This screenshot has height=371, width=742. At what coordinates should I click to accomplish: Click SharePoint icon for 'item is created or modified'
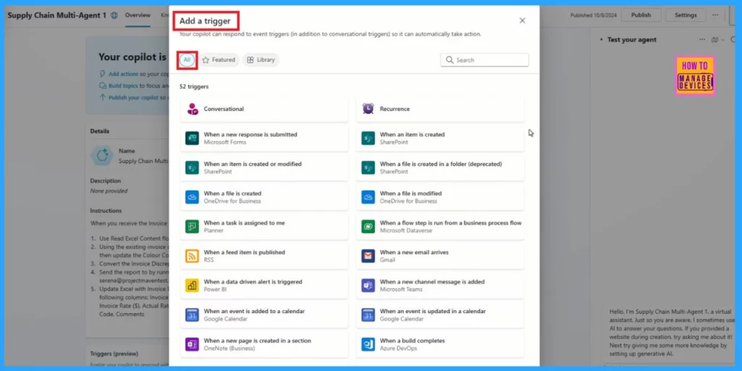(192, 167)
